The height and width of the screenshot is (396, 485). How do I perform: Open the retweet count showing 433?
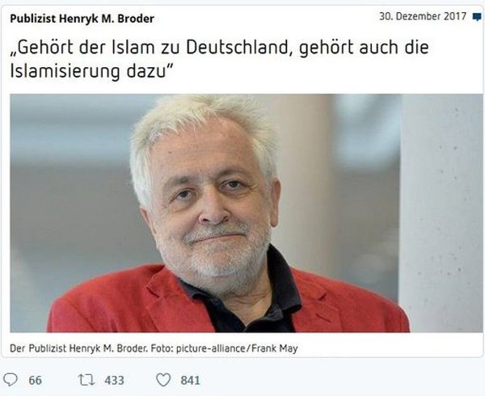(x=114, y=380)
